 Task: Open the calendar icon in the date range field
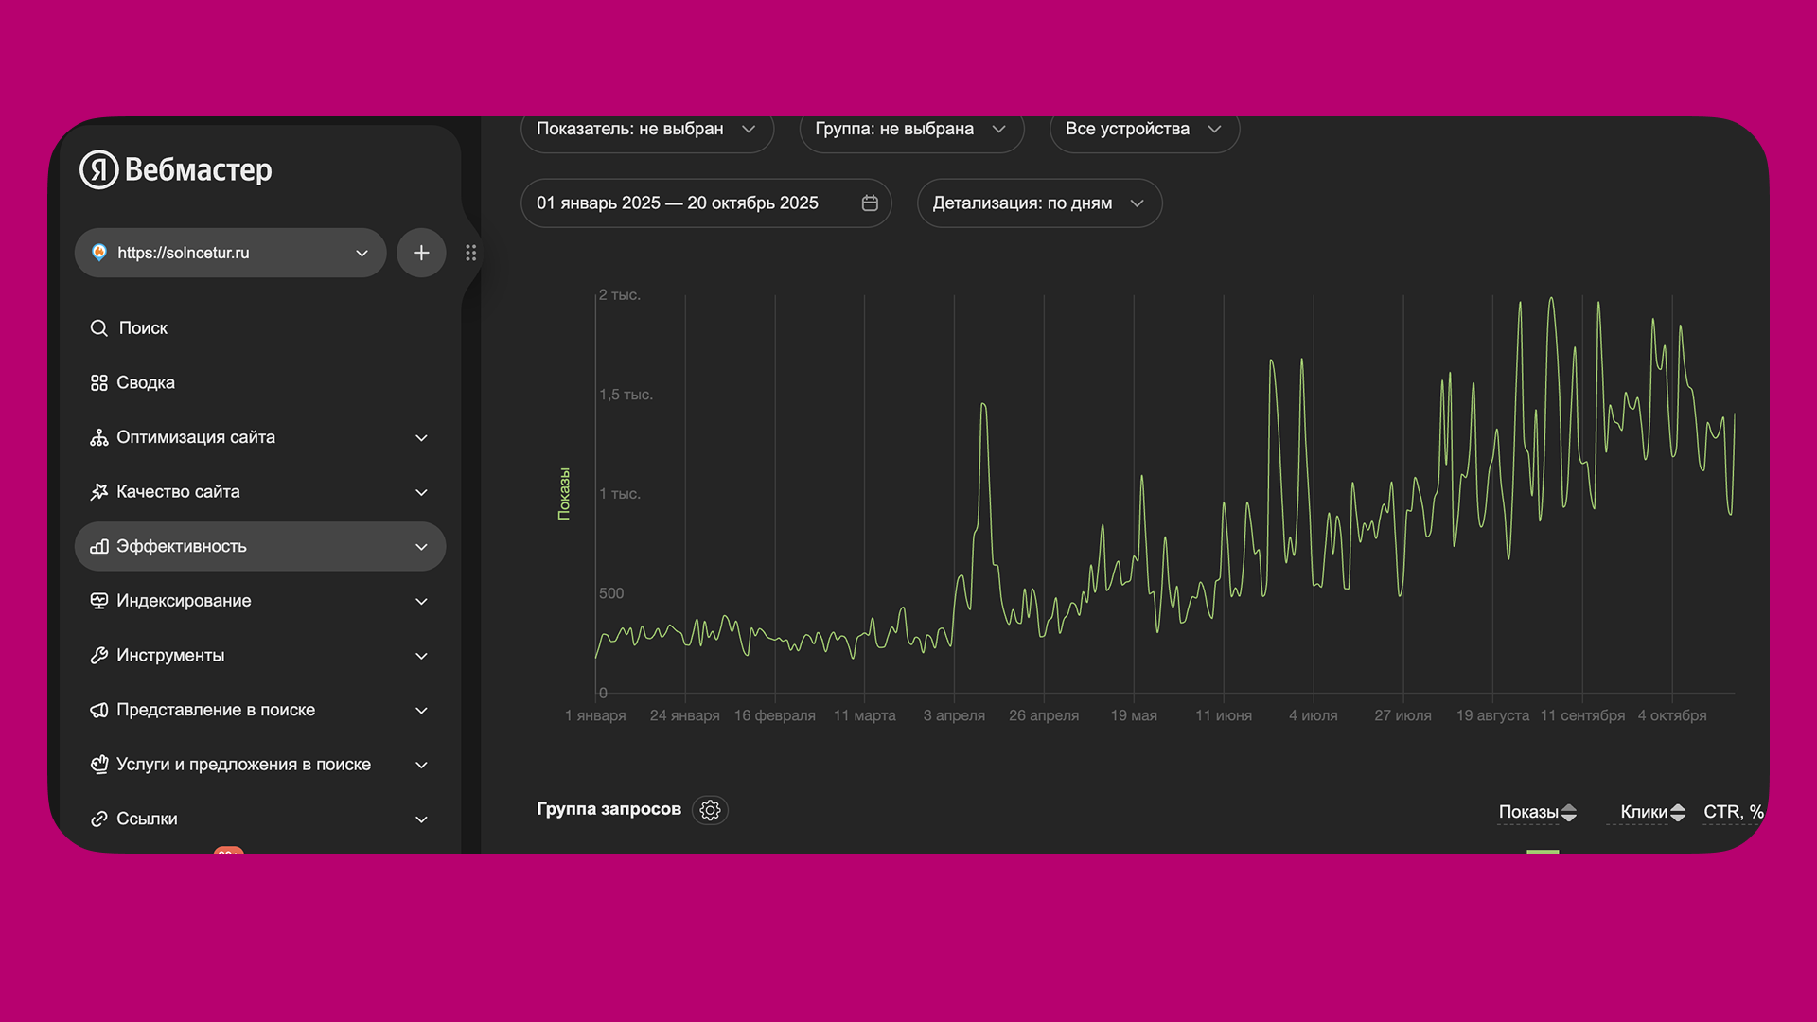[870, 203]
